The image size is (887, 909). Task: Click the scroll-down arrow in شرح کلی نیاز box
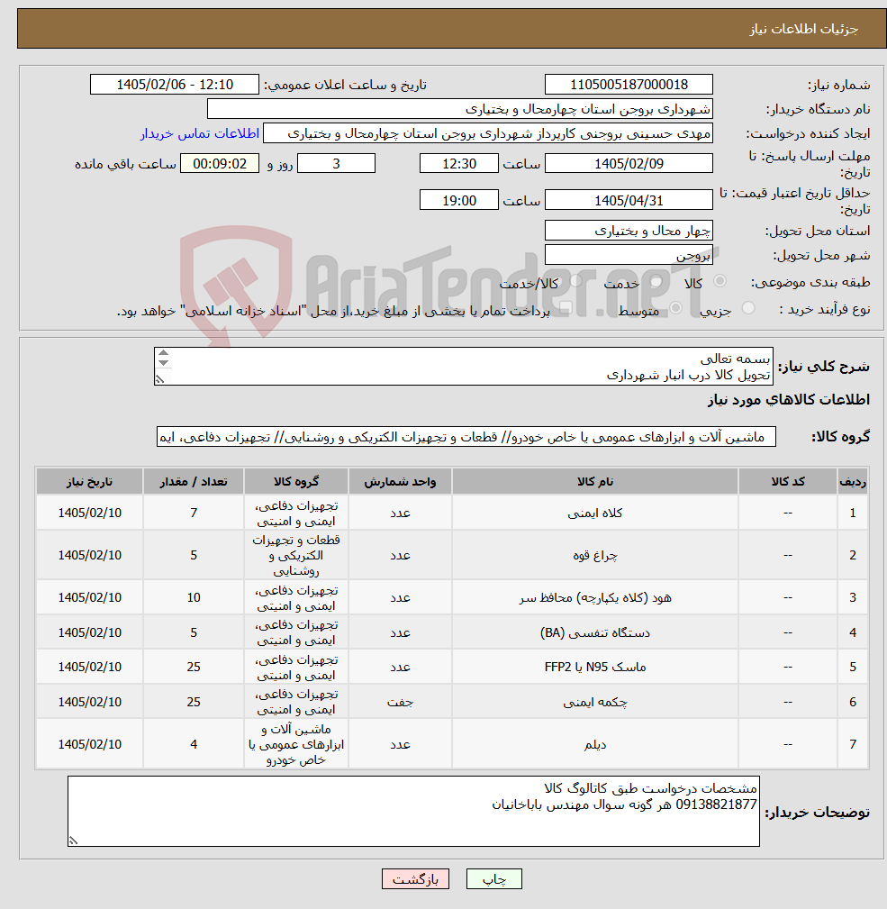(x=163, y=363)
